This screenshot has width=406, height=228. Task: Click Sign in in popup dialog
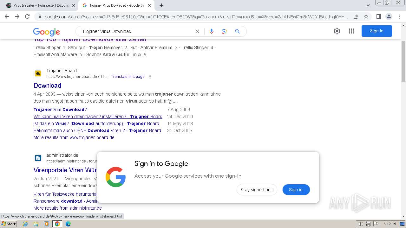click(x=296, y=190)
